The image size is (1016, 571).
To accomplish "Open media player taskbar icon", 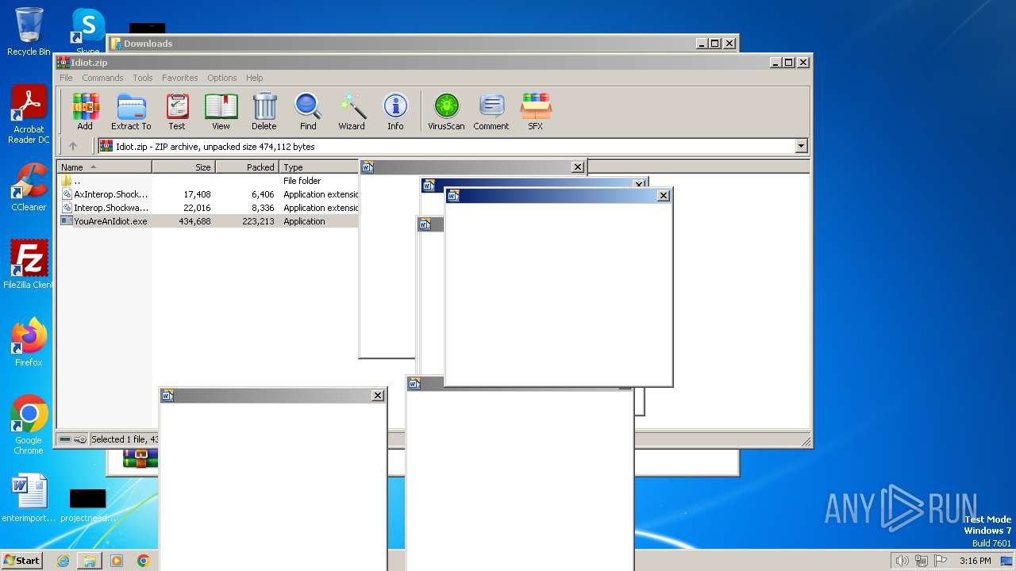I will (x=117, y=561).
